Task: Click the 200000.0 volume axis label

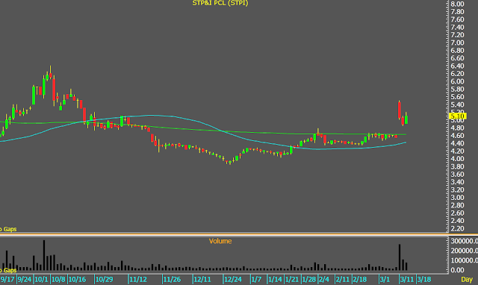Action: (x=464, y=251)
